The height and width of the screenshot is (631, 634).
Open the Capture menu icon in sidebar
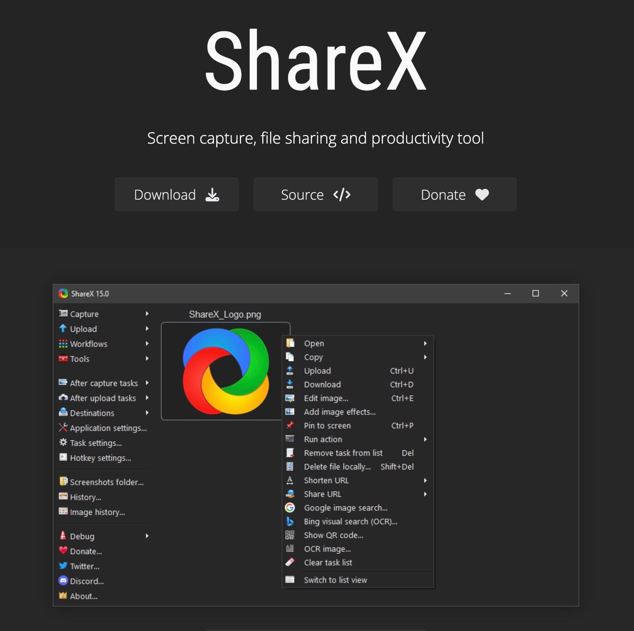pyautogui.click(x=63, y=314)
